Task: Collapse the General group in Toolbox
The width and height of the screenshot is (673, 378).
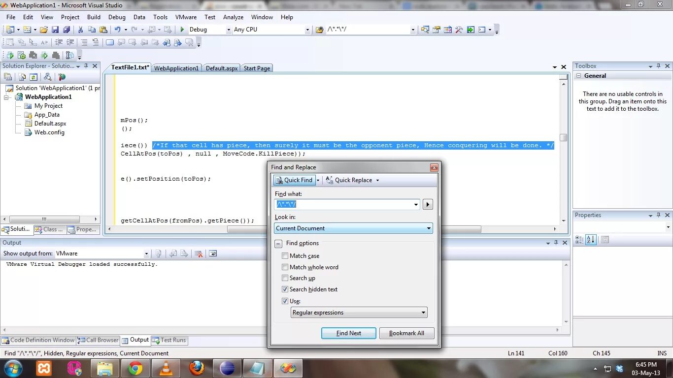Action: (578, 76)
